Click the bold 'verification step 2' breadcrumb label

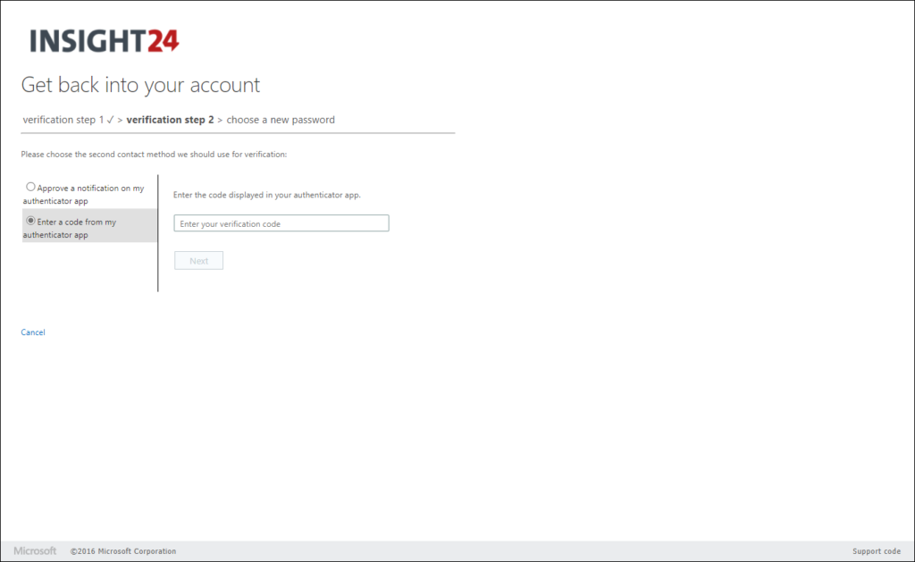[171, 119]
